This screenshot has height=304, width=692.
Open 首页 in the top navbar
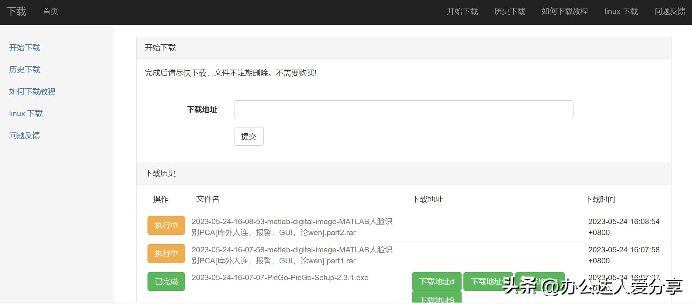tap(50, 11)
